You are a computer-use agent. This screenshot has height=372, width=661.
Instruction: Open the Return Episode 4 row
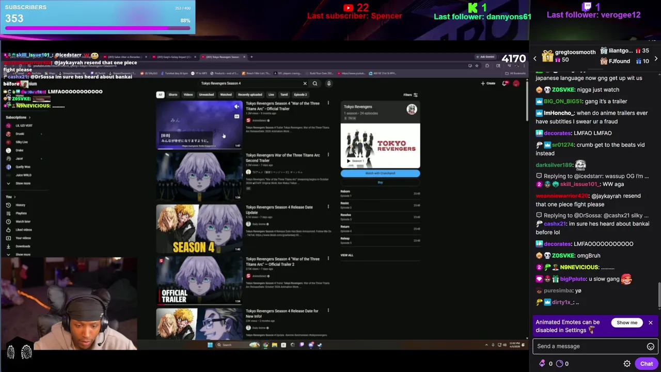(x=380, y=228)
